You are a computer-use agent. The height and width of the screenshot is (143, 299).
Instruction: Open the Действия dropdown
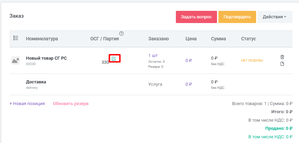pyautogui.click(x=275, y=17)
